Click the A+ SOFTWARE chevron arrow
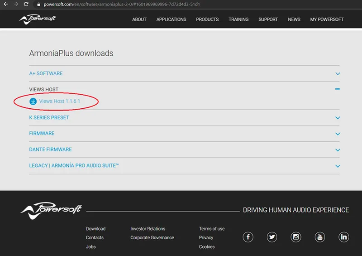Screen dimensions: 362x256 pyautogui.click(x=338, y=74)
